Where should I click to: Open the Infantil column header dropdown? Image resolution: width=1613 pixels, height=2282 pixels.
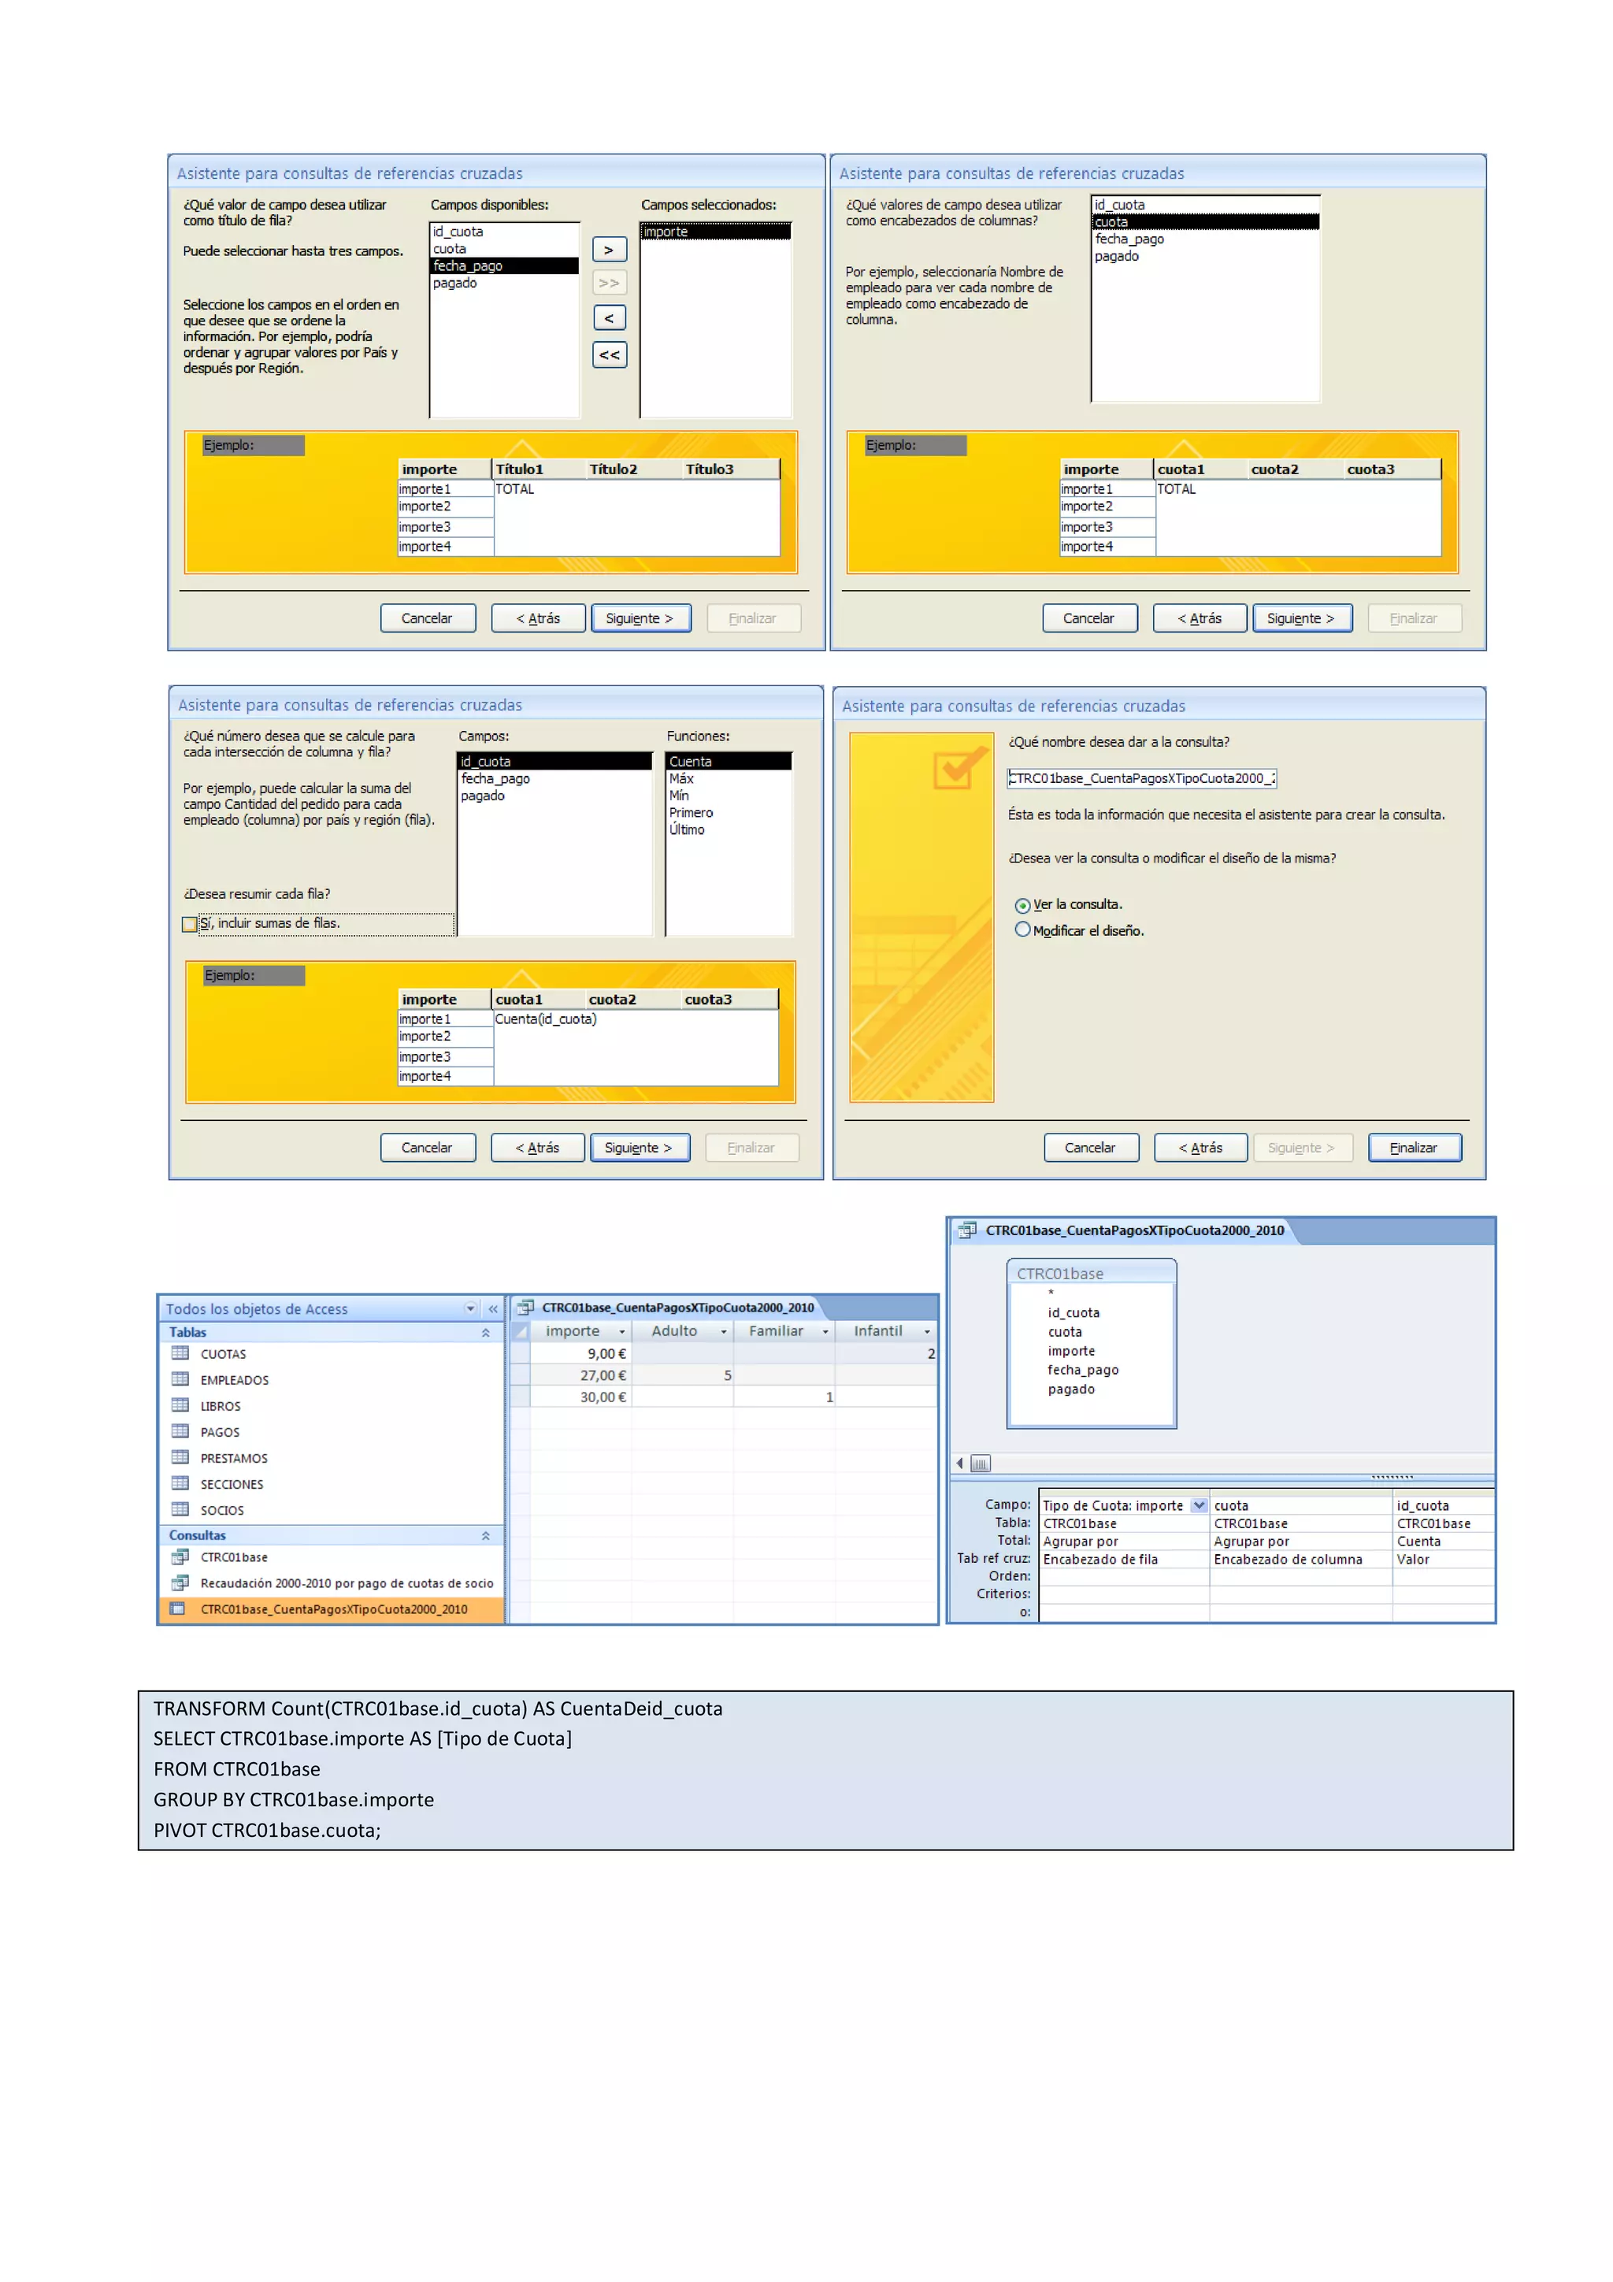pos(927,1332)
